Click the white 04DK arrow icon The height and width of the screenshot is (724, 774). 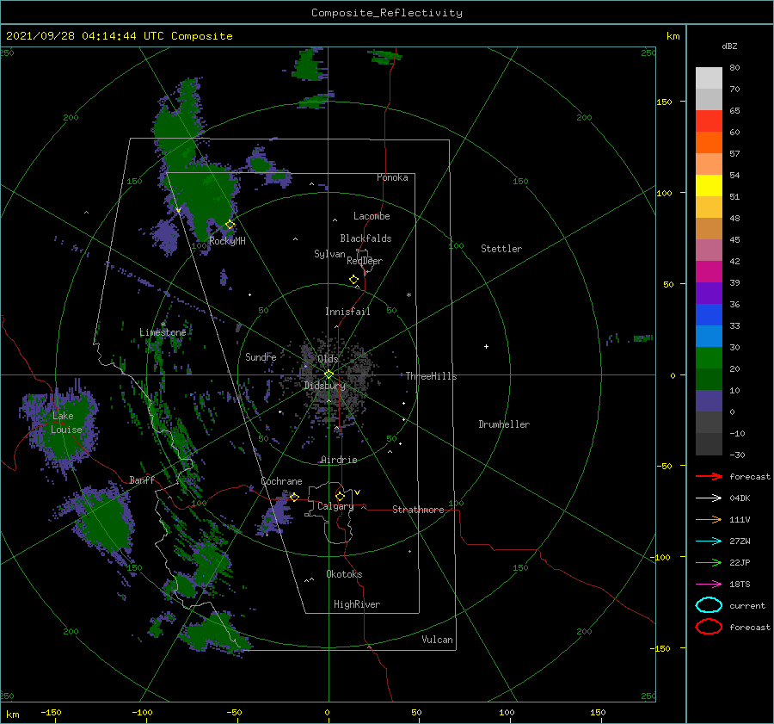709,498
